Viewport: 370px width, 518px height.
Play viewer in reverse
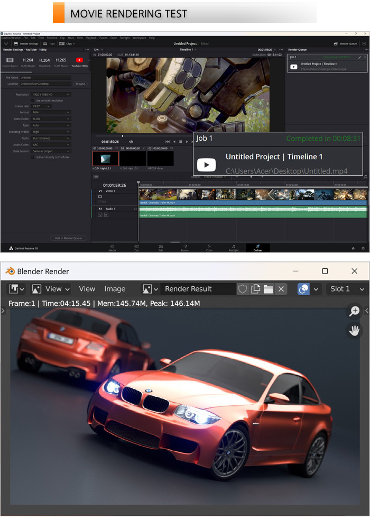click(x=174, y=141)
